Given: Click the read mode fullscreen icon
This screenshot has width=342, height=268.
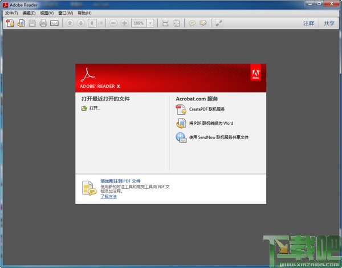Looking at the screenshot, I should [219, 23].
